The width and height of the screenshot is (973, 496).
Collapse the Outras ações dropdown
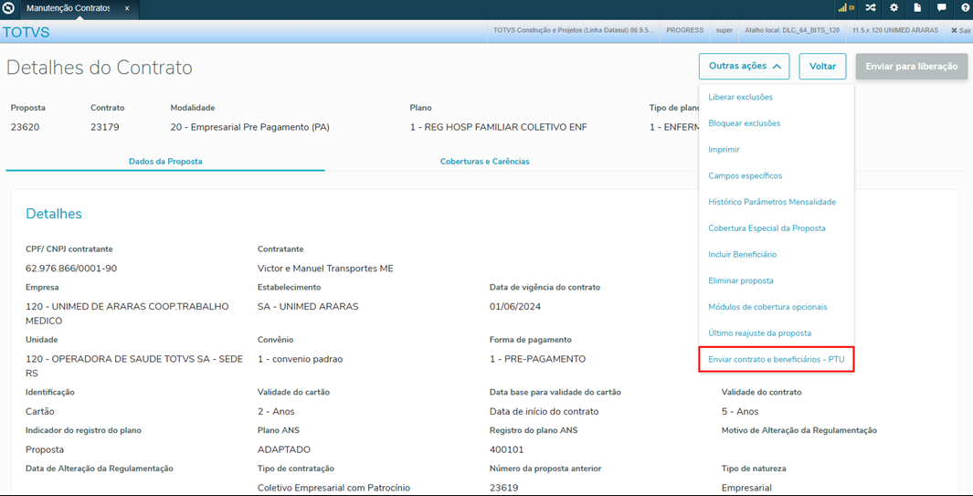[x=744, y=67]
